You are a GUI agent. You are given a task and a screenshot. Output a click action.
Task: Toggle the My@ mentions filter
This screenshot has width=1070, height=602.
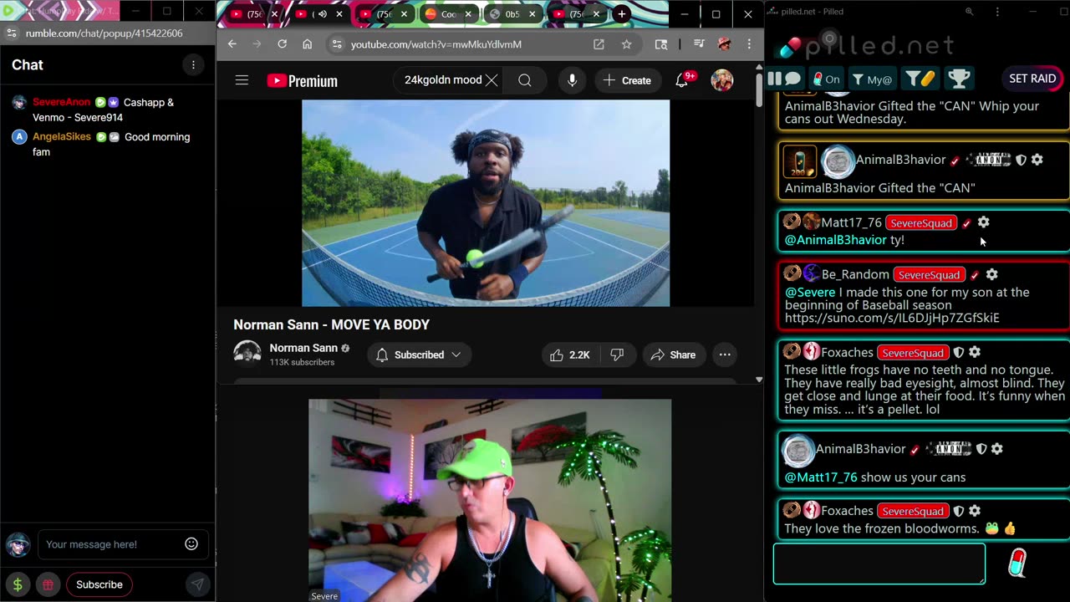(x=872, y=79)
